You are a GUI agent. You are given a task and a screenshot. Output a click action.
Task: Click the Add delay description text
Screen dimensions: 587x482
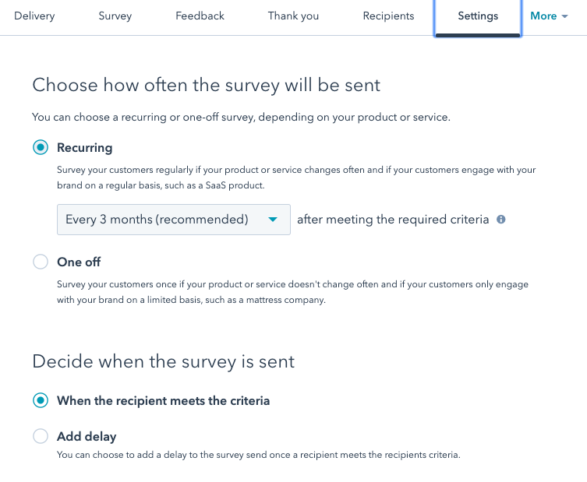click(259, 455)
